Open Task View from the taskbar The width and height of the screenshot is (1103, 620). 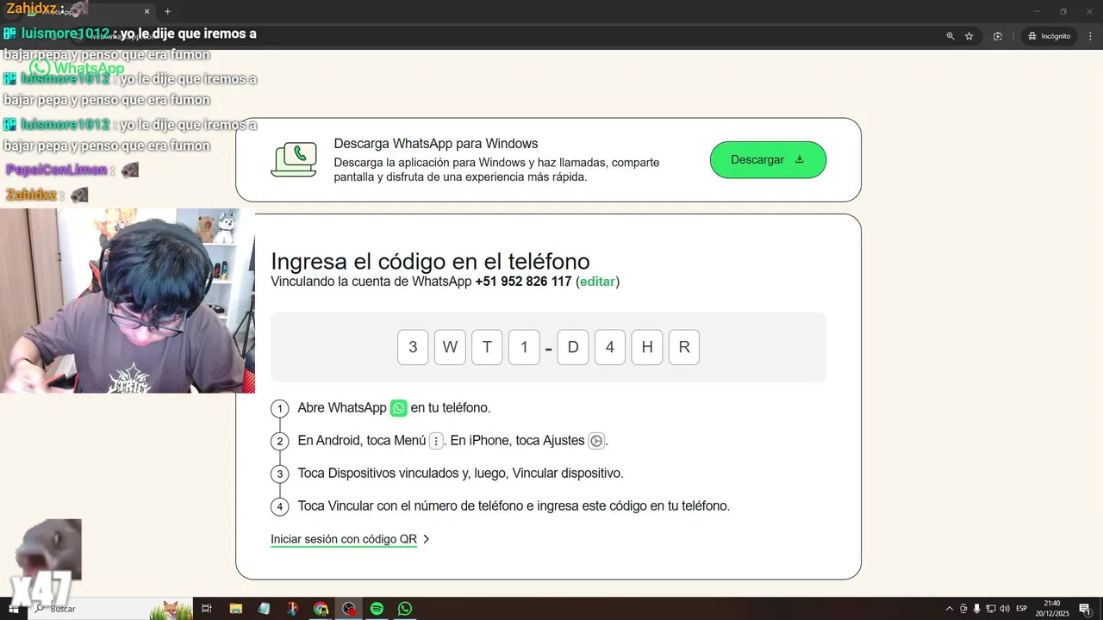pos(207,609)
